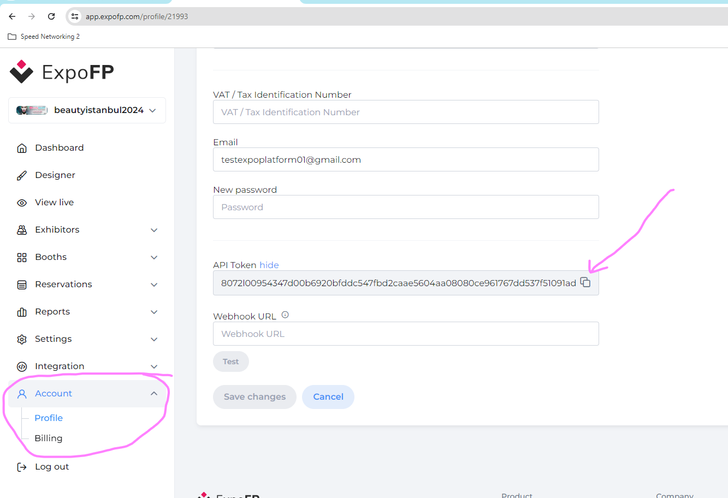728x498 pixels.
Task: Open the Designer page
Action: click(55, 175)
